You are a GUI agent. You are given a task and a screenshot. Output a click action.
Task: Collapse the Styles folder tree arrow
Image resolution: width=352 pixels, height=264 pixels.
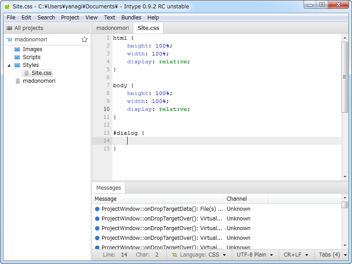[9, 65]
